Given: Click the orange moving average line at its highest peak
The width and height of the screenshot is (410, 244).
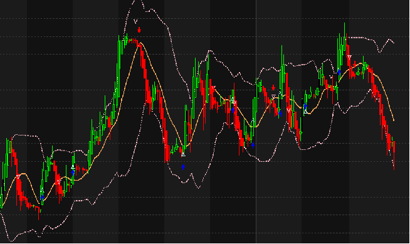Looking at the screenshot, I should (140, 43).
